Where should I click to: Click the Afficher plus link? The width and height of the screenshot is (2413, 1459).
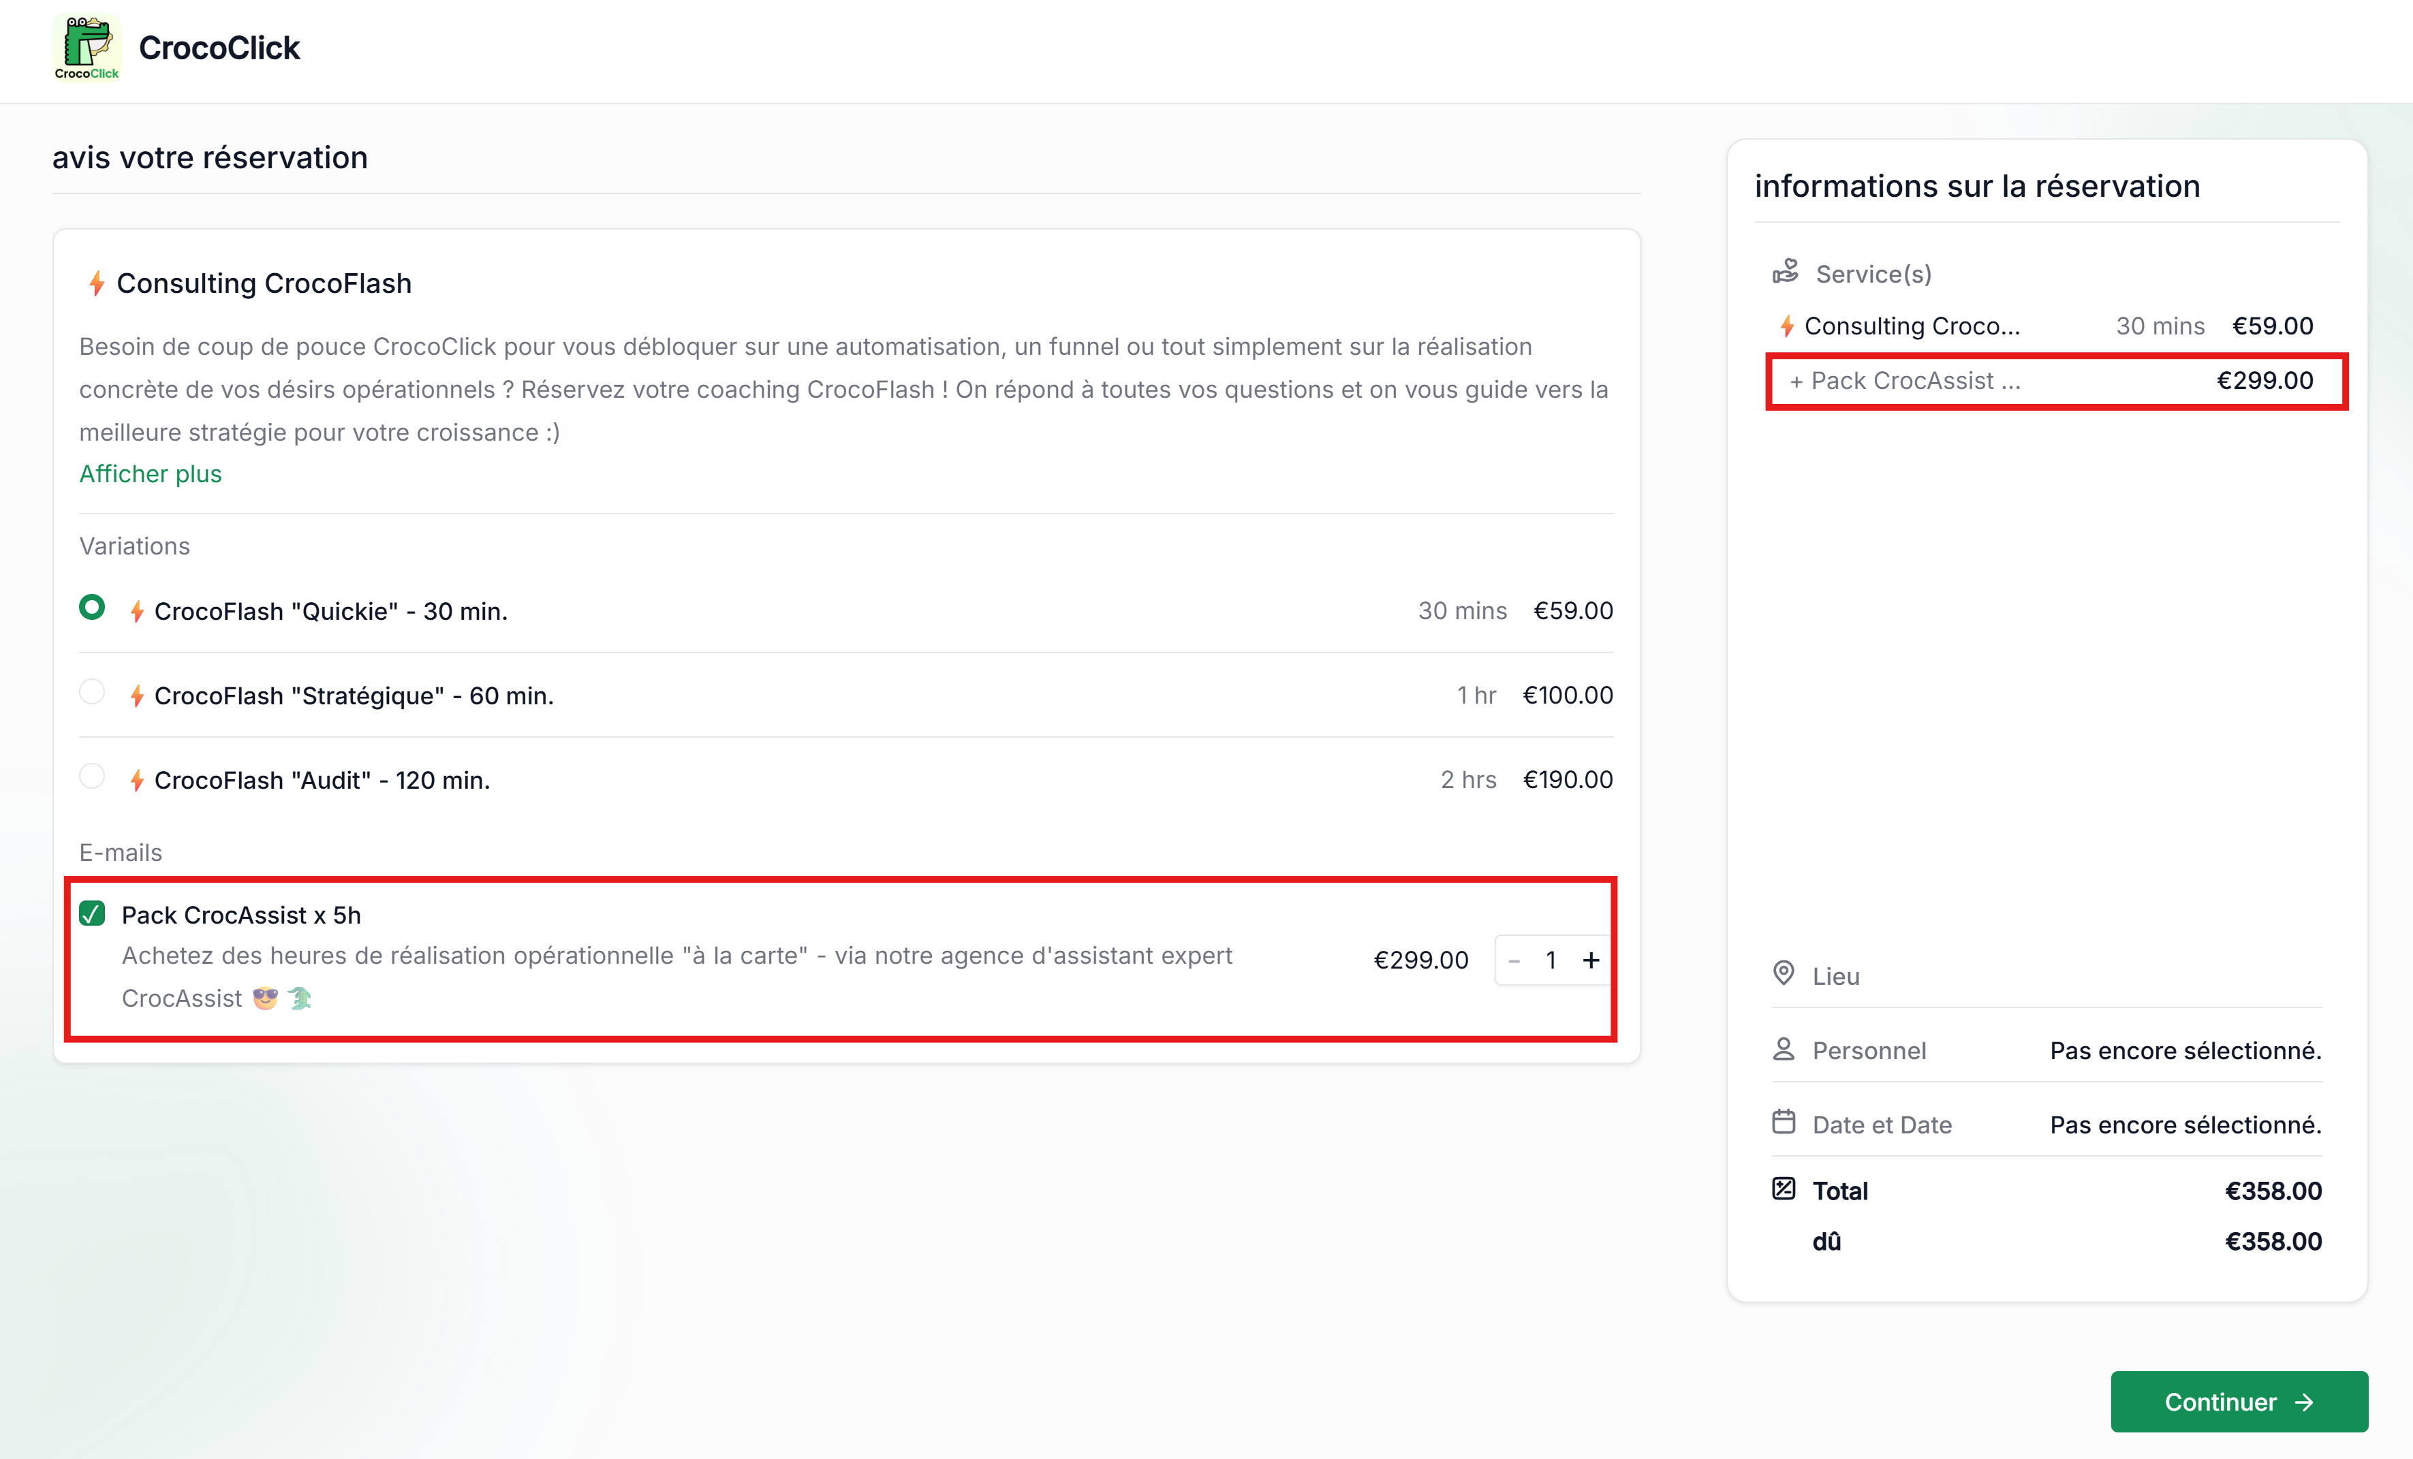click(x=151, y=474)
